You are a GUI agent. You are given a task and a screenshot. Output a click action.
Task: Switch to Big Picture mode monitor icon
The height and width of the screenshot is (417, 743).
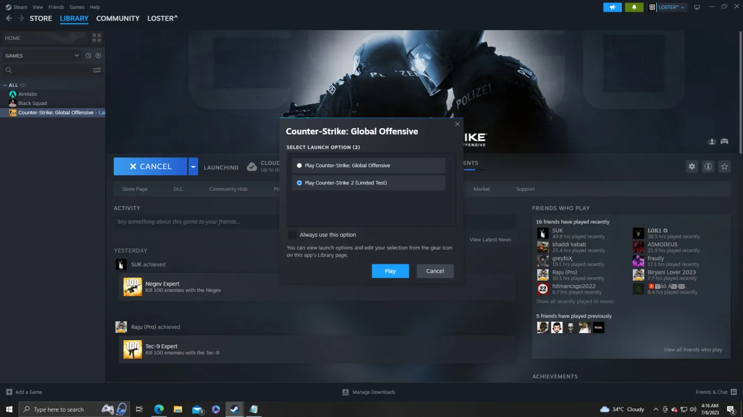tap(697, 7)
